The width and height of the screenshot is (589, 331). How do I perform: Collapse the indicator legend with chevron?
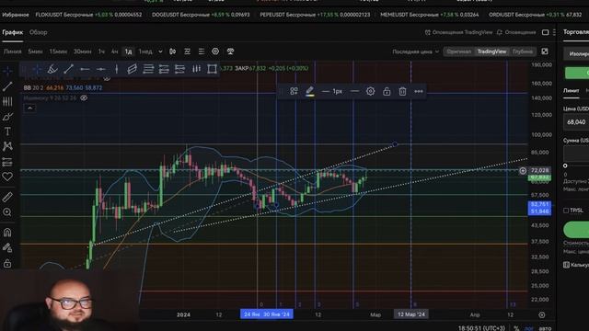click(29, 108)
